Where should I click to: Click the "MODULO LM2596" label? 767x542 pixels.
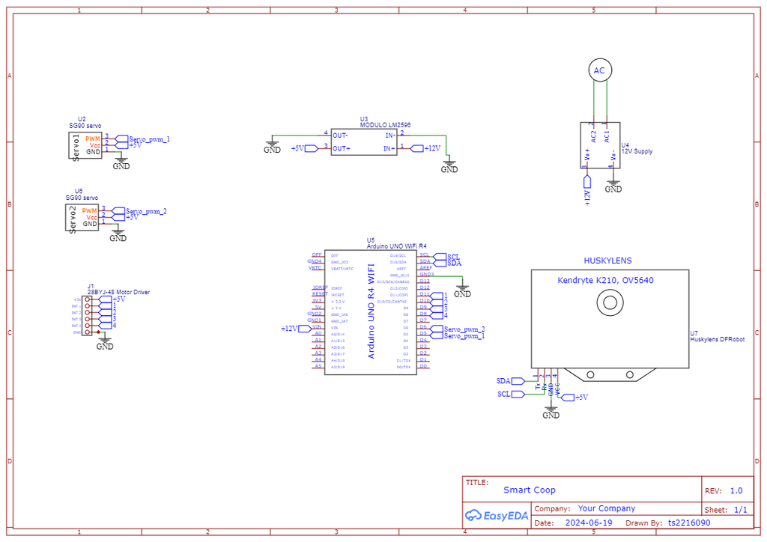tap(386, 125)
